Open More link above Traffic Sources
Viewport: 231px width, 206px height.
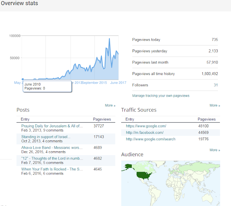coord(215,105)
